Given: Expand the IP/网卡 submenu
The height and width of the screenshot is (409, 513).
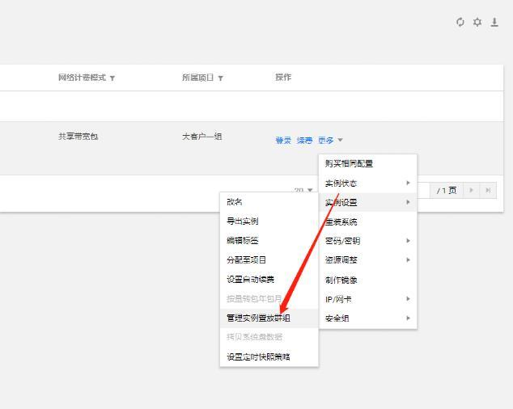Looking at the screenshot, I should tap(367, 299).
